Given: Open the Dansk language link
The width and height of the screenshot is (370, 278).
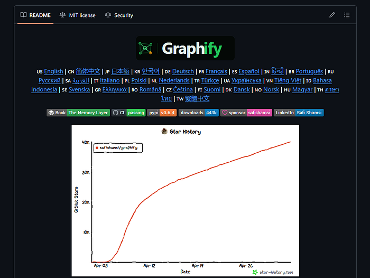Looking at the screenshot, I should click(242, 90).
